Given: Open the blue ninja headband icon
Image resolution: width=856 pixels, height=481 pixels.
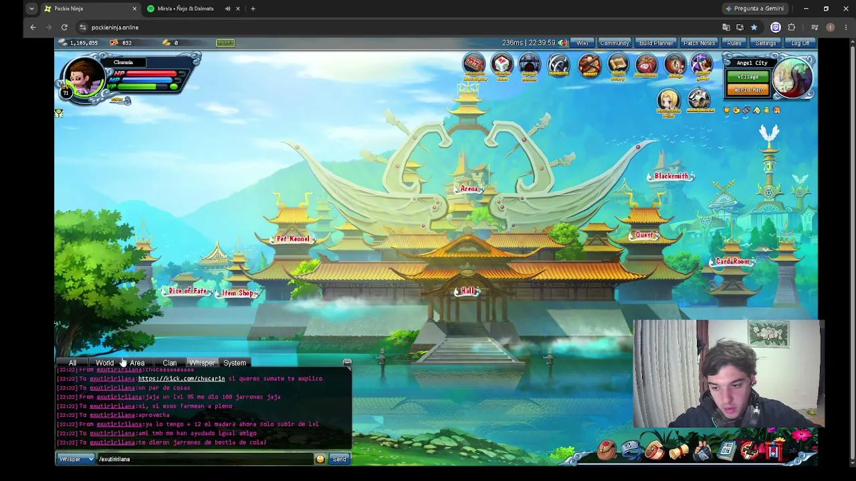Looking at the screenshot, I should pyautogui.click(x=631, y=451).
